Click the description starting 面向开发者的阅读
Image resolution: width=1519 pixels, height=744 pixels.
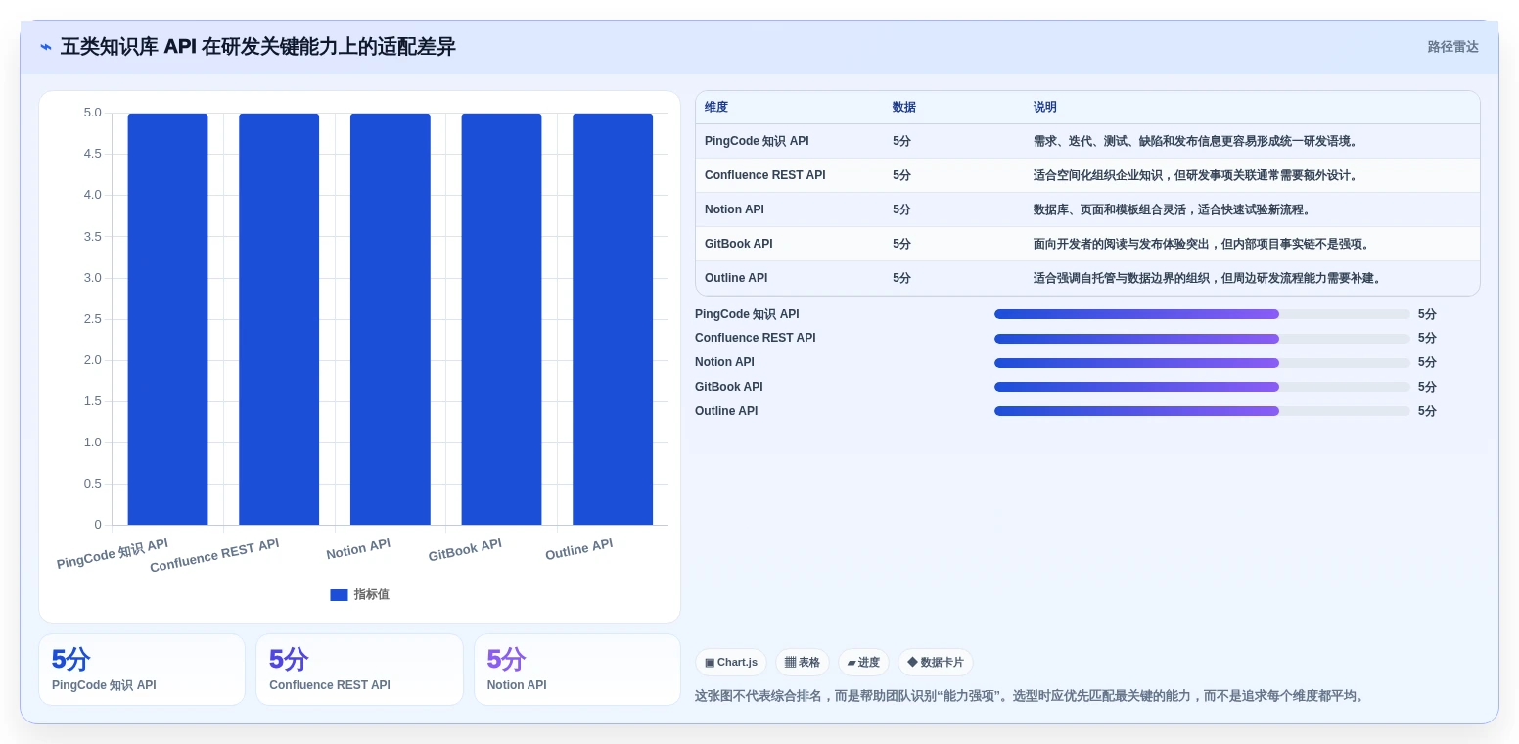point(1204,244)
